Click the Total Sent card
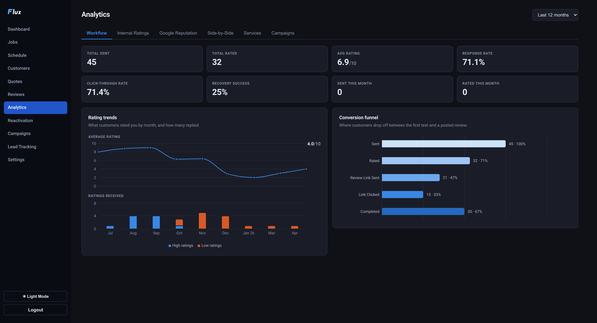The height and width of the screenshot is (323, 597). pyautogui.click(x=142, y=59)
